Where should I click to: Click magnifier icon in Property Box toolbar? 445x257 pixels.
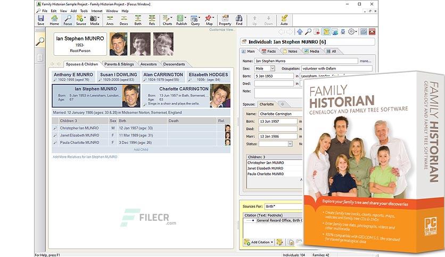(x=308, y=32)
